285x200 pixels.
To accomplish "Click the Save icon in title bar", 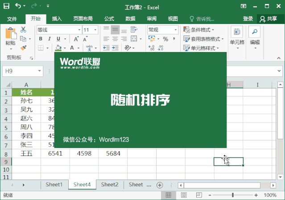I will (6, 6).
